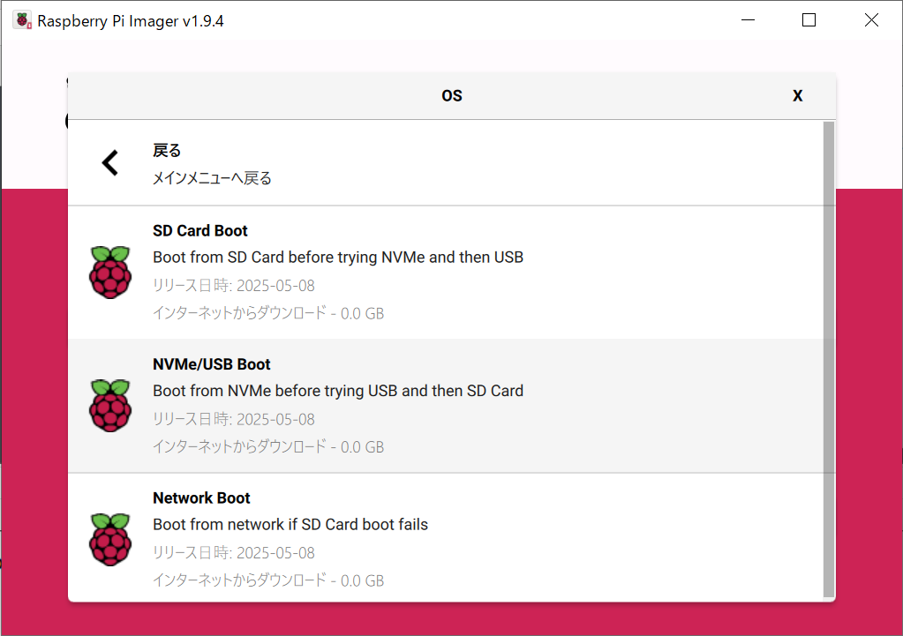Close the OS dialog with the X

797,95
